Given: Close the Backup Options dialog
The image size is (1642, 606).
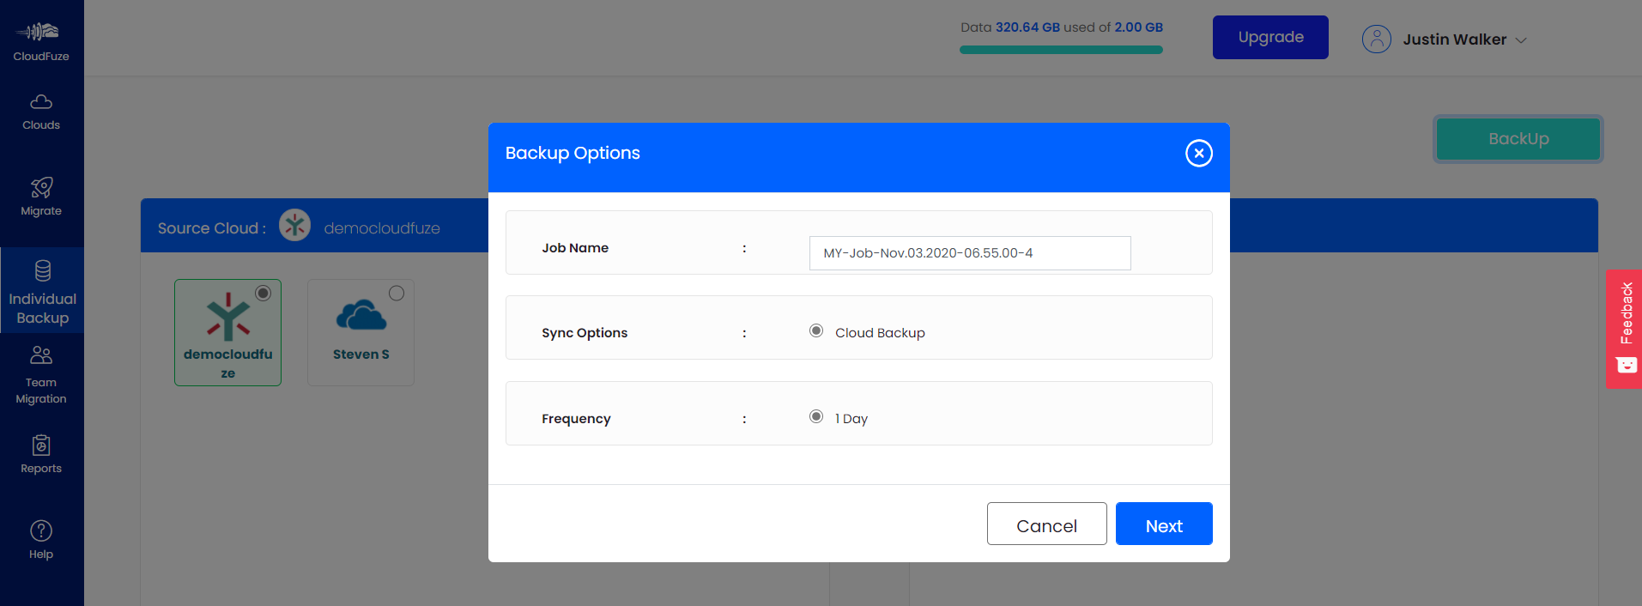Looking at the screenshot, I should [1199, 153].
